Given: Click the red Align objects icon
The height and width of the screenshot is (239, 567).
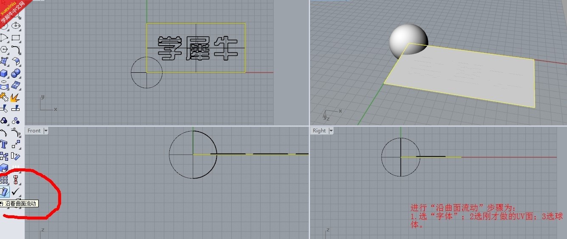Looking at the screenshot, I should (x=16, y=179).
